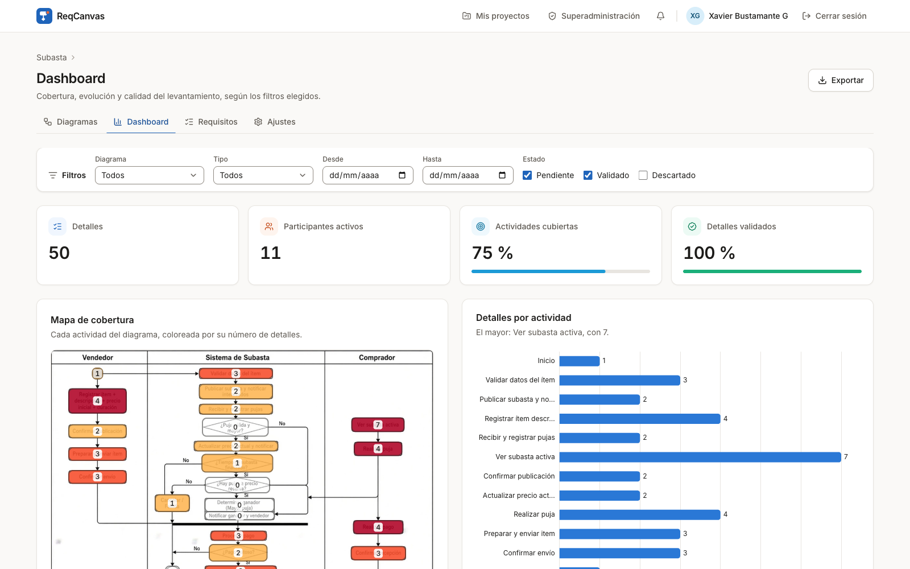Click the Cerrar sesión logout icon
The image size is (910, 569).
click(806, 16)
